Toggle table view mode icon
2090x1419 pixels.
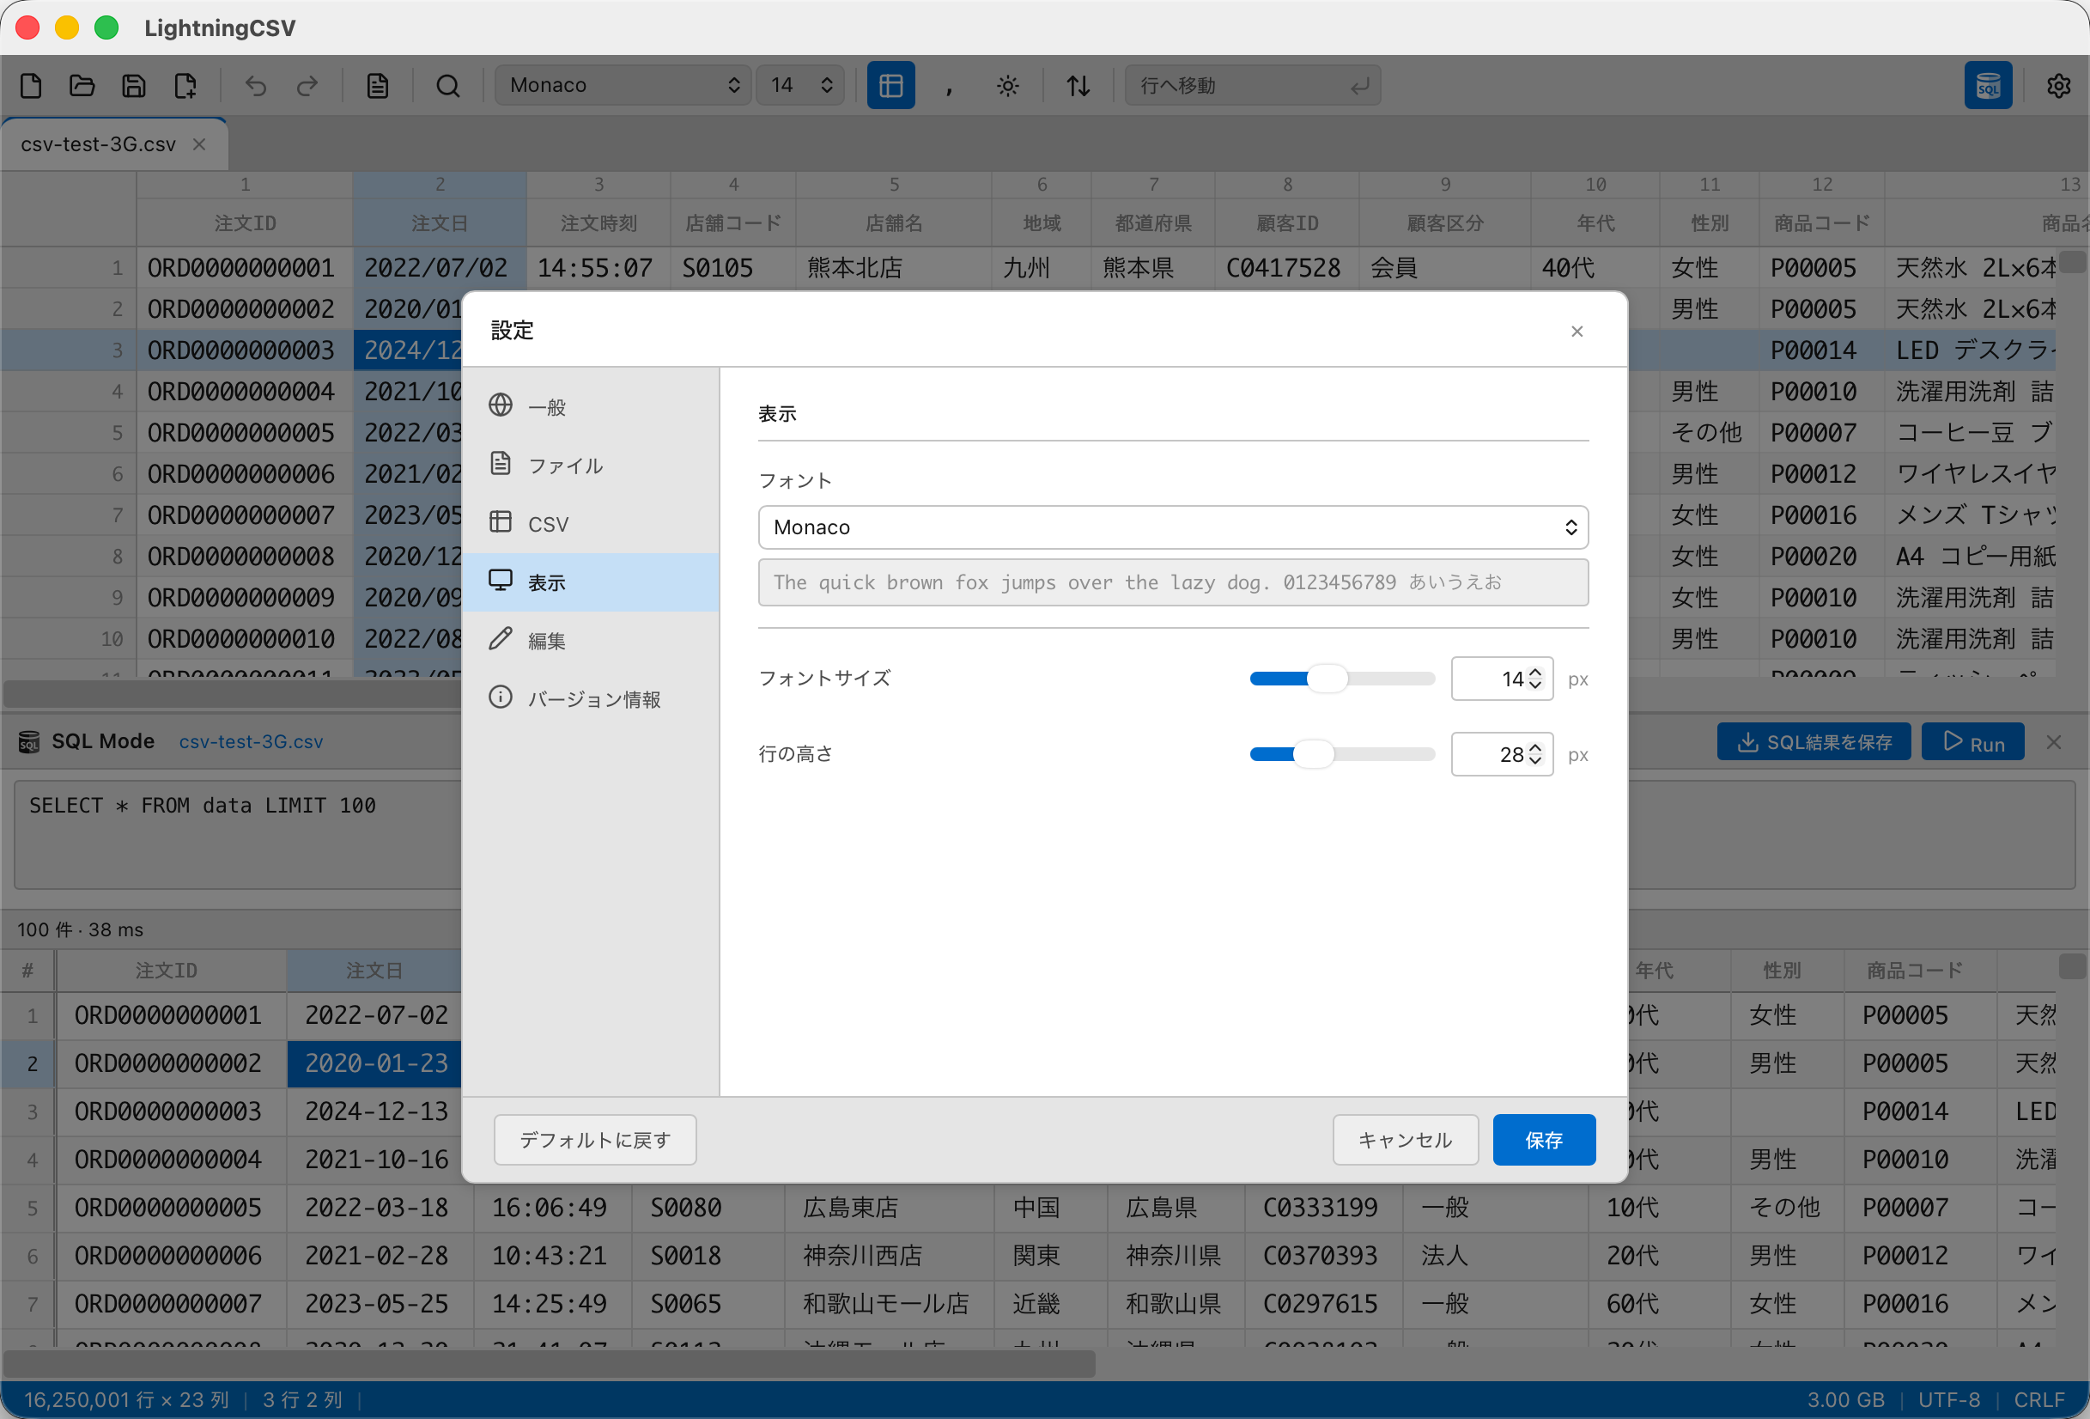[x=890, y=86]
